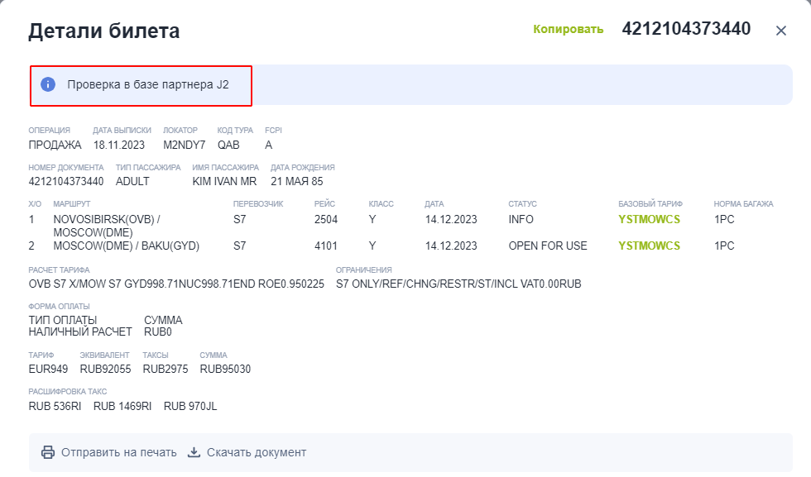
Task: Copy the ticket number with Копировать
Action: [x=568, y=30]
